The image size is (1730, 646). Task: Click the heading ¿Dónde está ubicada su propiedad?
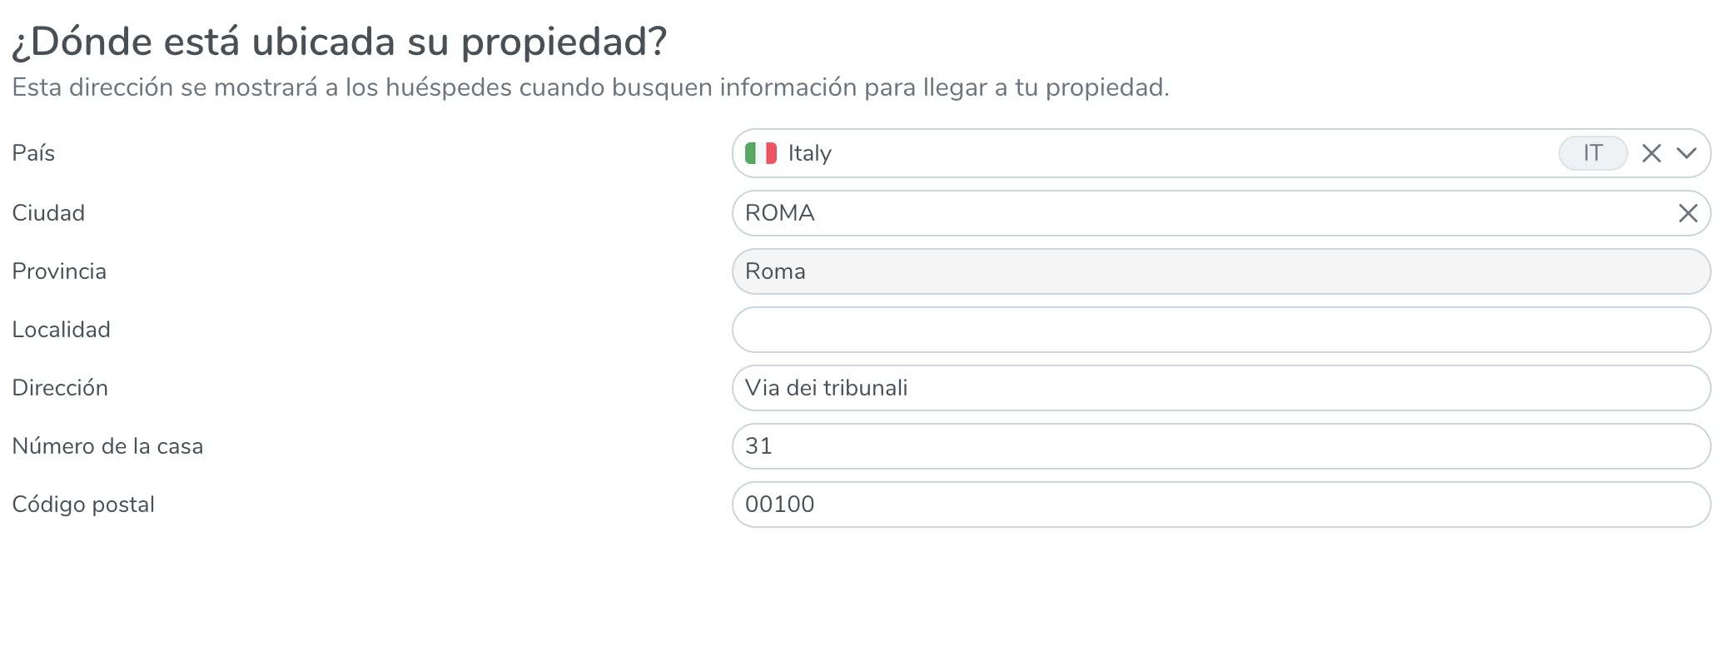click(340, 42)
